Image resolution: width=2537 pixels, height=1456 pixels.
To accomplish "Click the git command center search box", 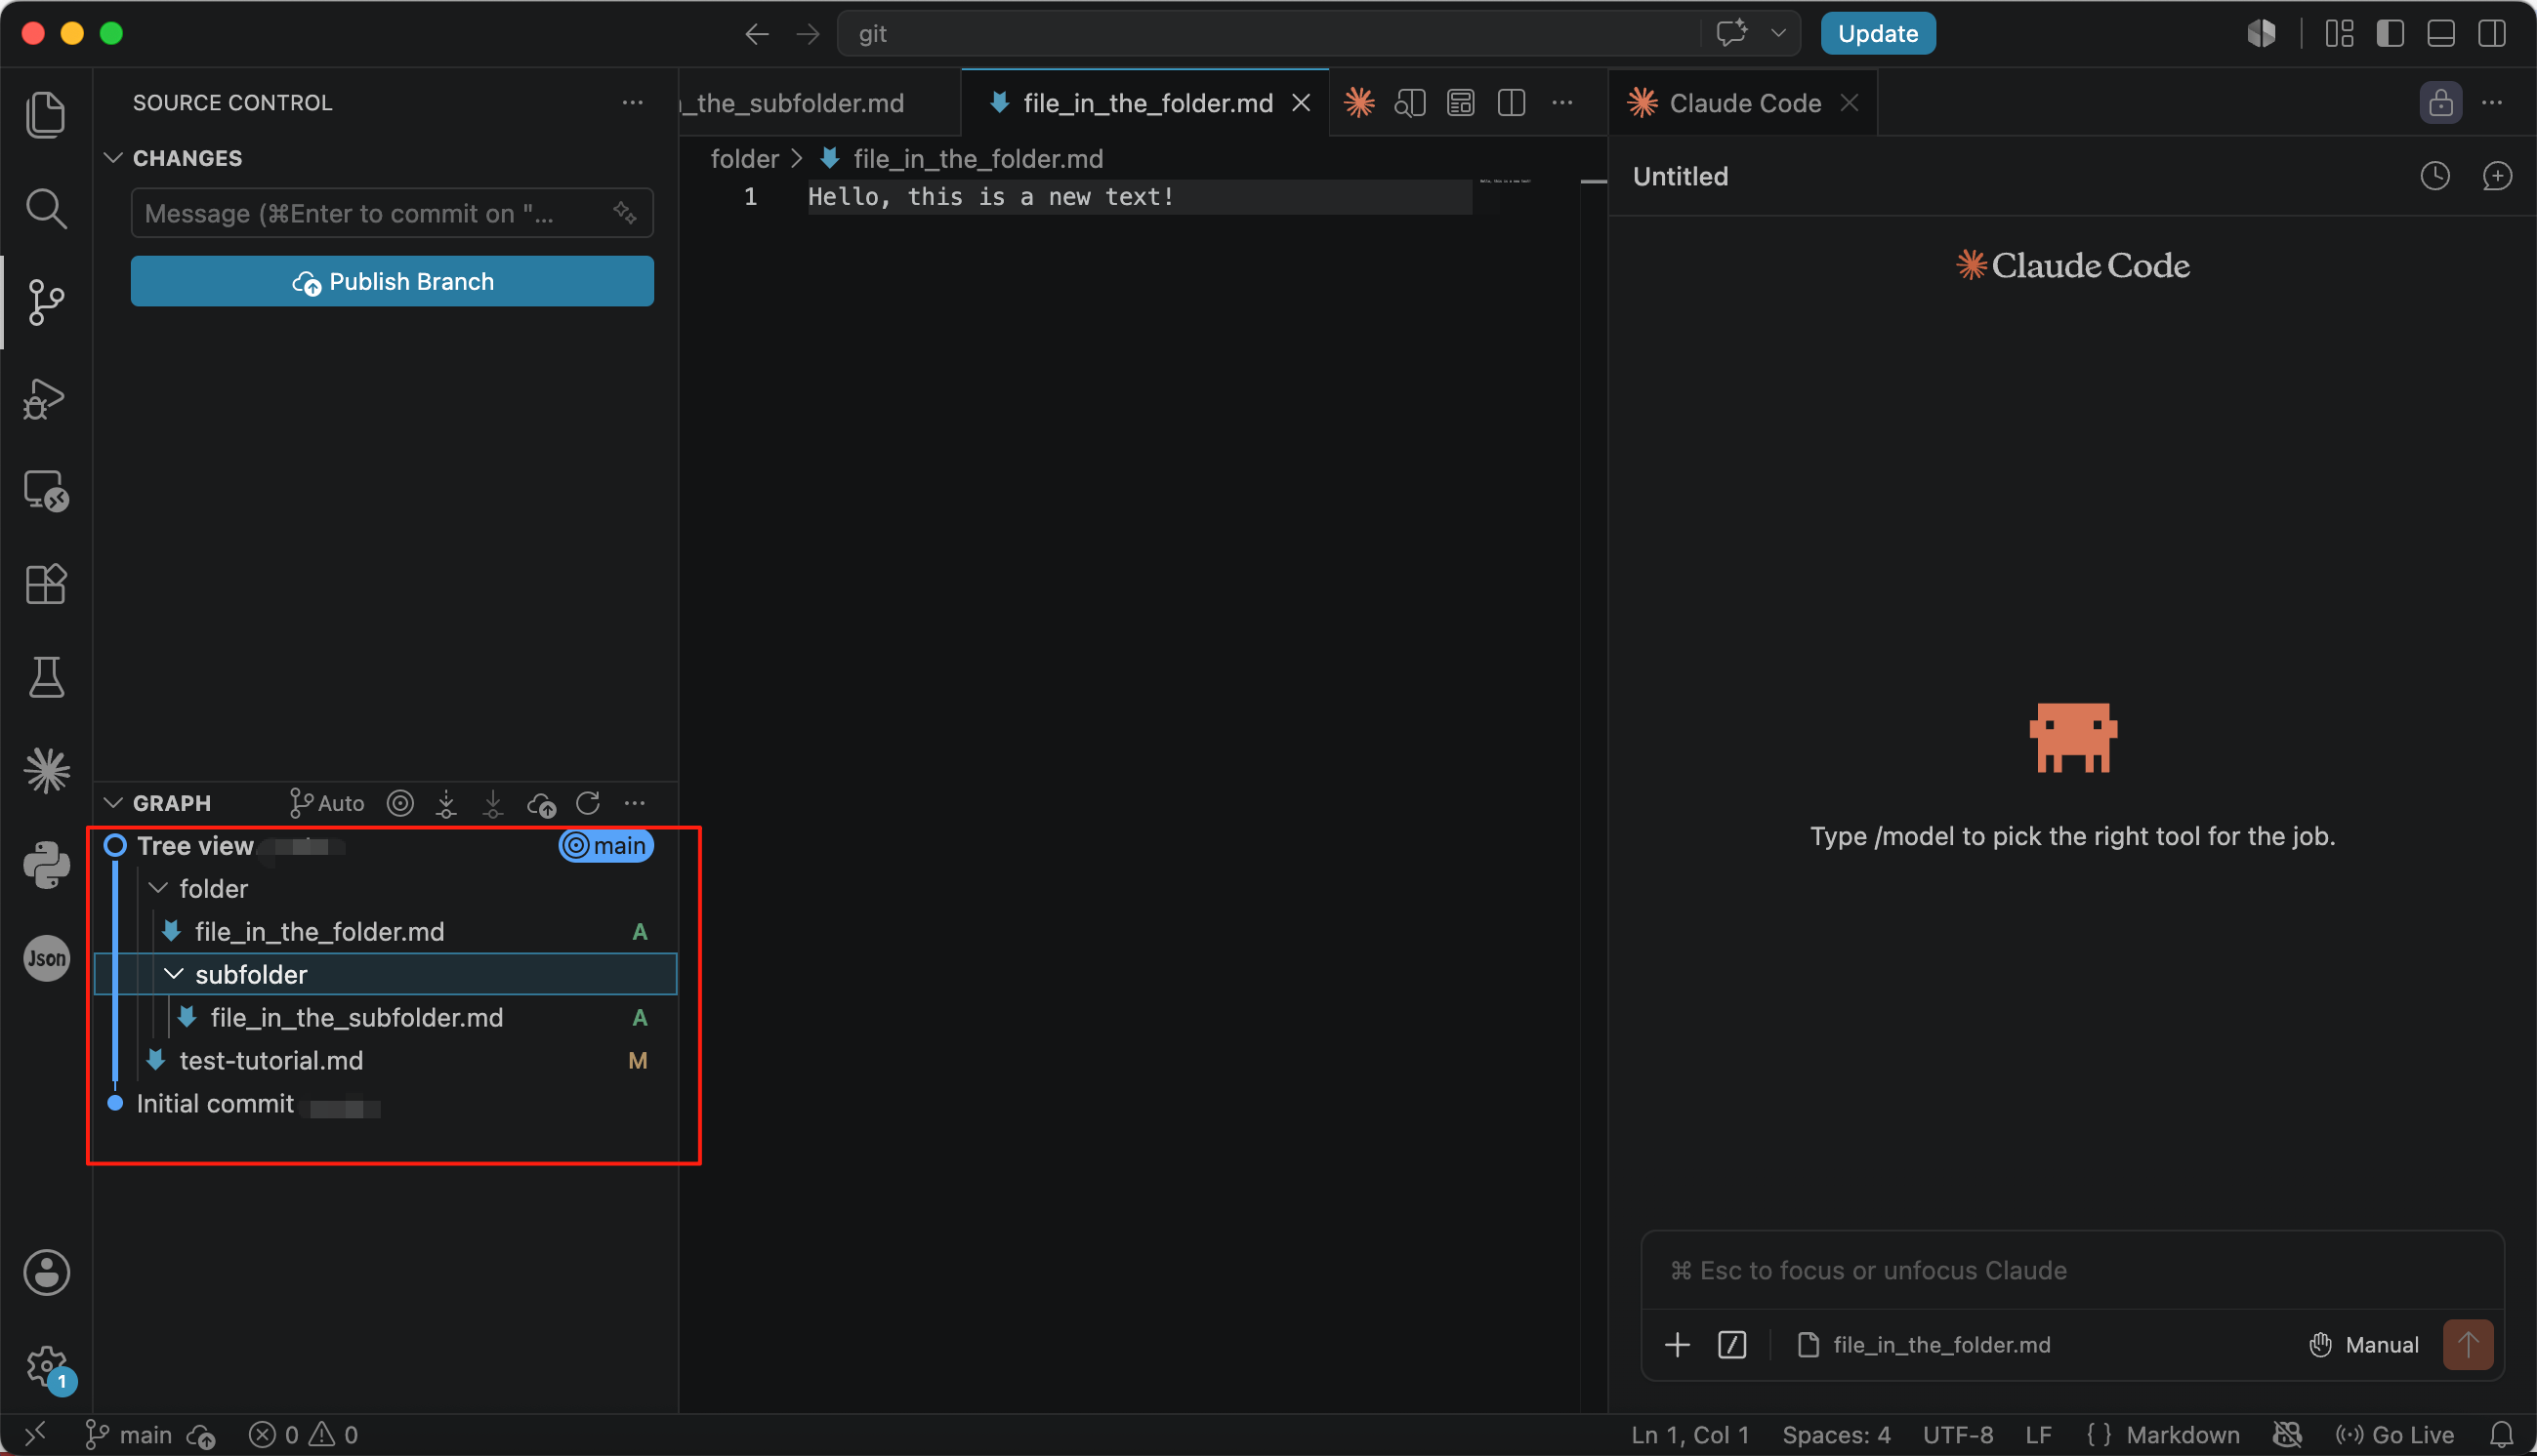I will (x=1267, y=33).
